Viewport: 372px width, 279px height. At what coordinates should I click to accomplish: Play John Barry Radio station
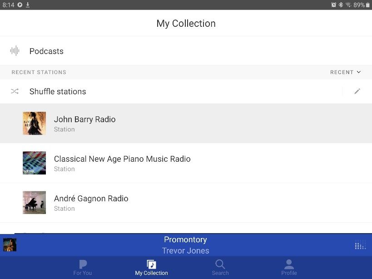tap(85, 120)
